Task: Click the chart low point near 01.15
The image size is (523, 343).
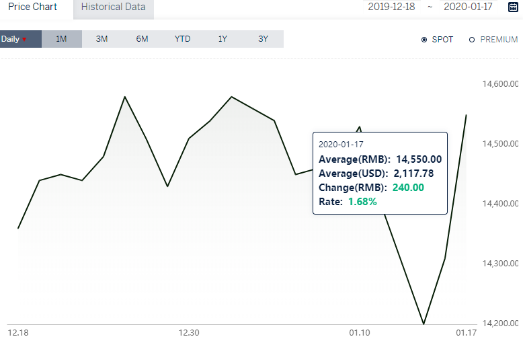Action: (424, 323)
